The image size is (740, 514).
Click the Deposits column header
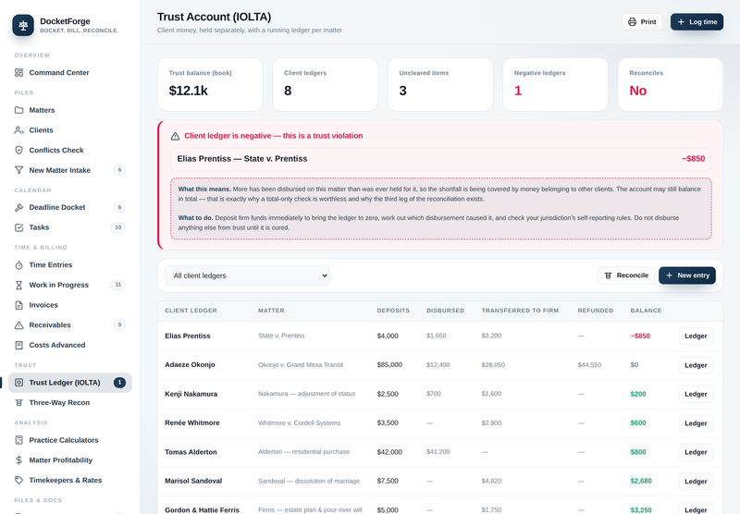[x=393, y=311]
